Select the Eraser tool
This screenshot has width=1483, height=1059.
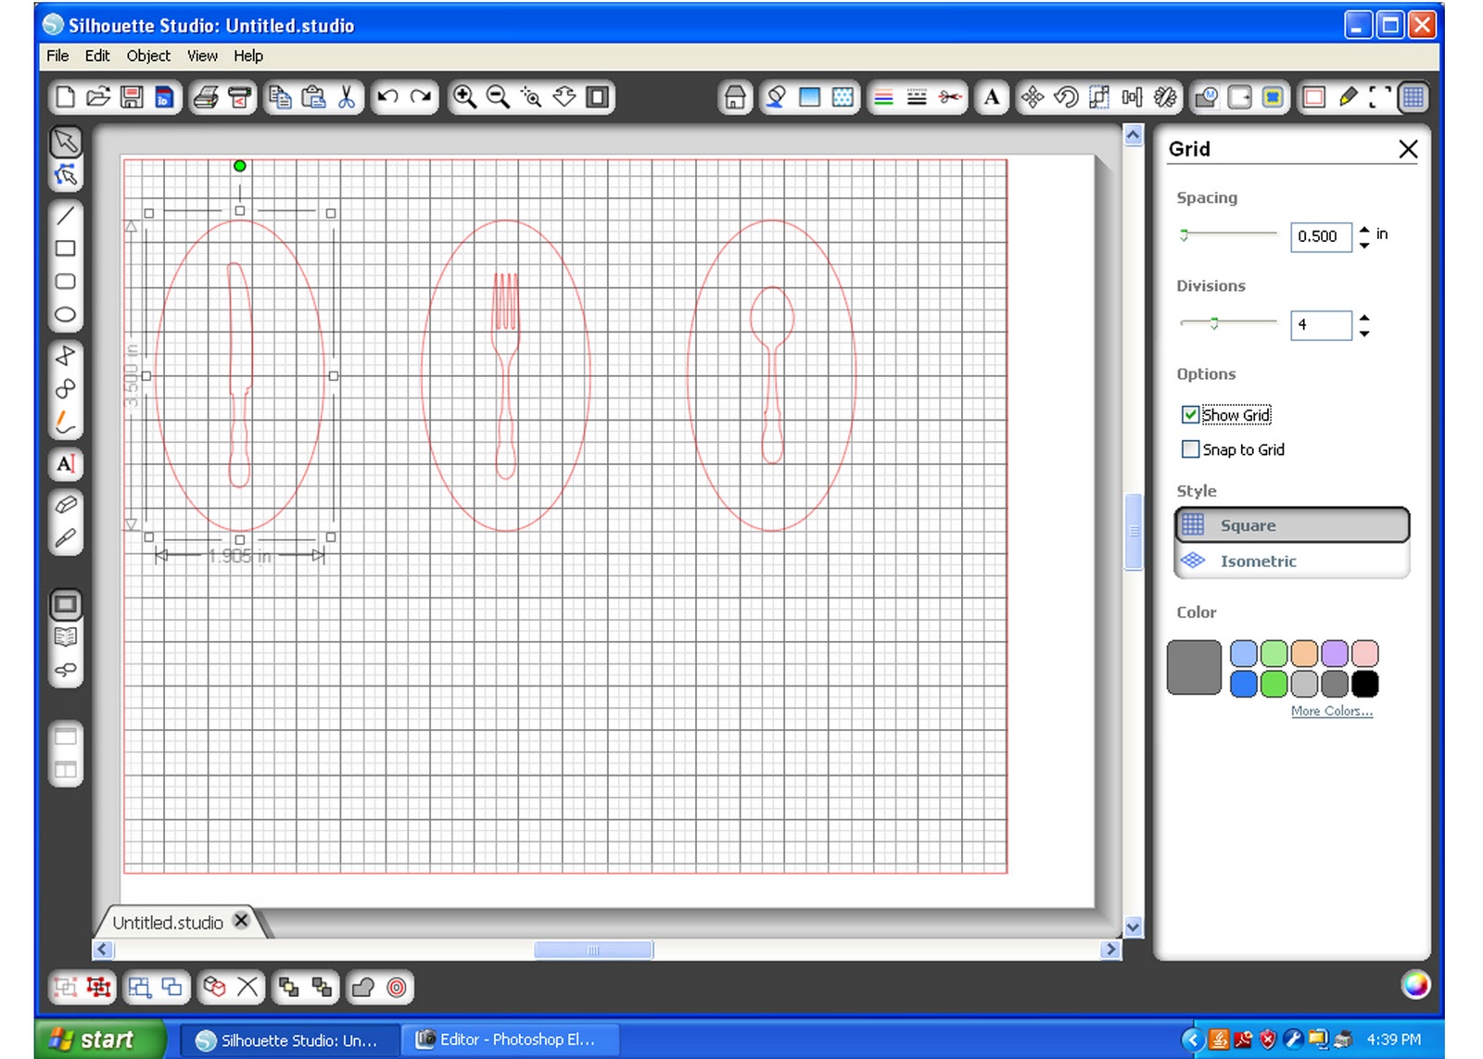(x=65, y=505)
